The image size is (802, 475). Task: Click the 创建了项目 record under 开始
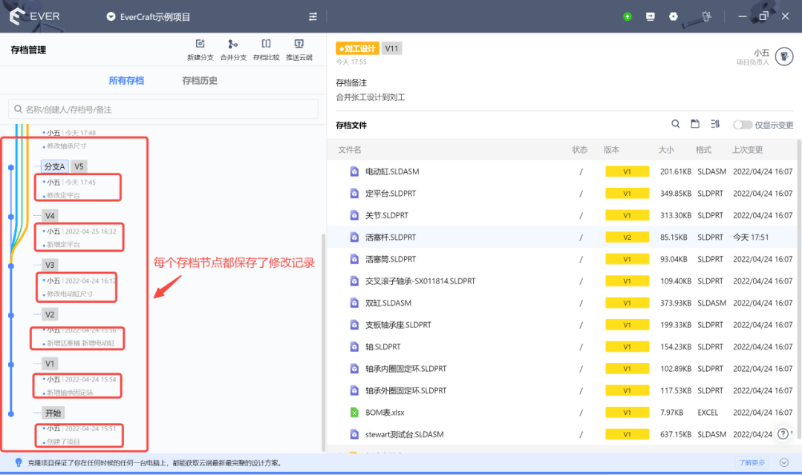coord(63,442)
